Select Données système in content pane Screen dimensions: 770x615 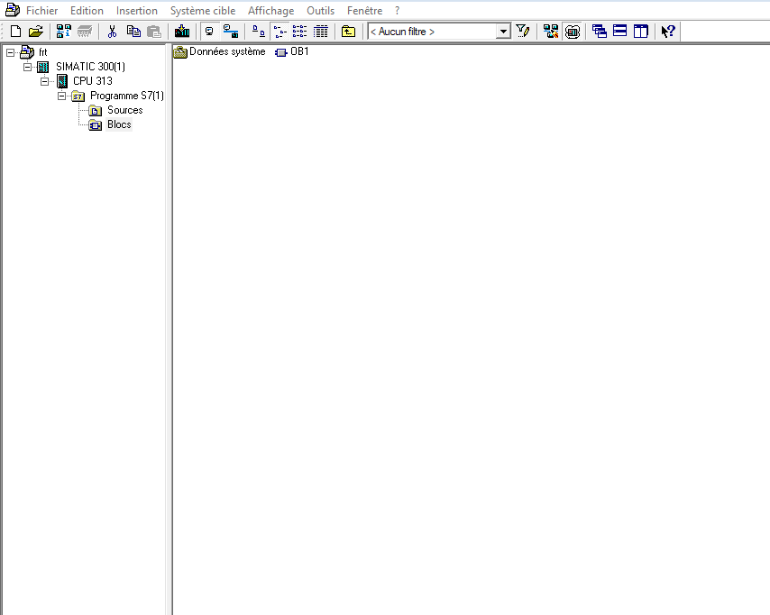[x=227, y=51]
